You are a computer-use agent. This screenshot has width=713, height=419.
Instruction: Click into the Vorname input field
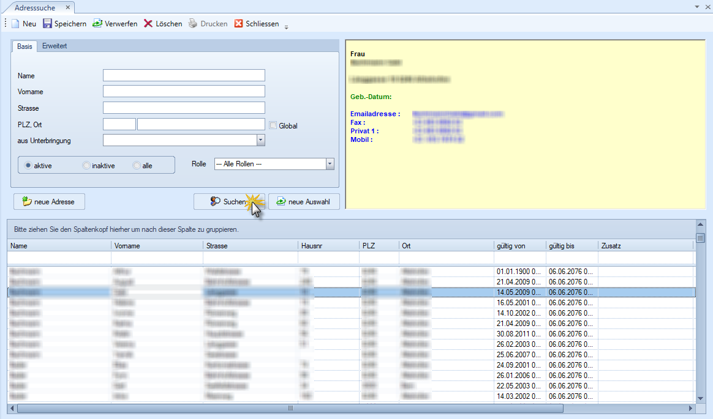(x=184, y=91)
